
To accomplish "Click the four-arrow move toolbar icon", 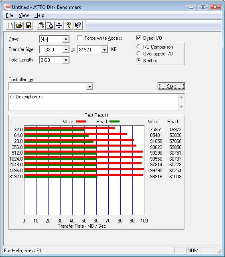I will coord(59,26).
